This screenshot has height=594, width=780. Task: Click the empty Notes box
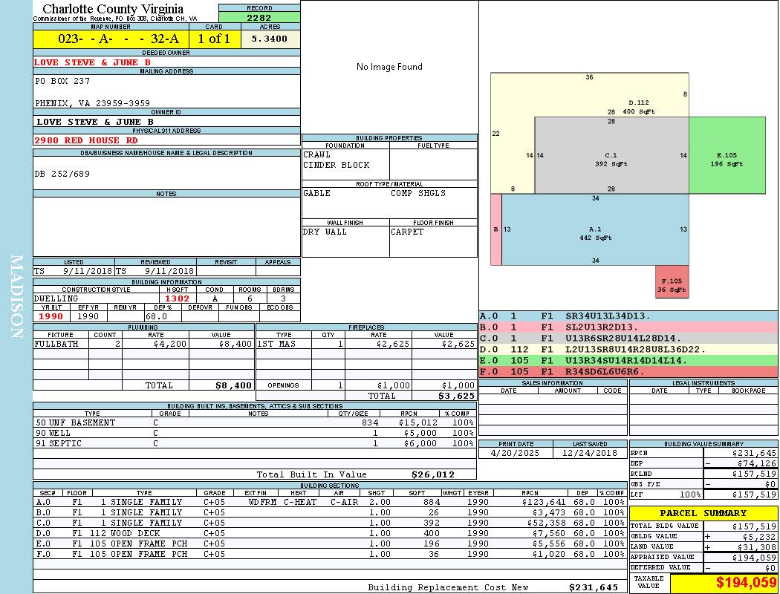click(x=166, y=226)
